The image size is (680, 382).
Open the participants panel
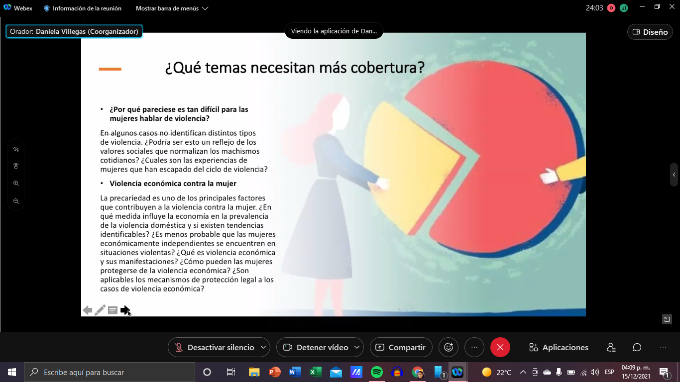pyautogui.click(x=611, y=347)
